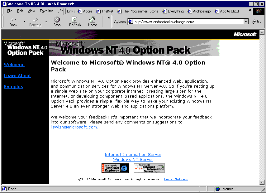Image resolution: width=266 pixels, height=193 pixels.
Task: Click the 1997 Microsoft Corporation copyright text
Action: point(121,179)
